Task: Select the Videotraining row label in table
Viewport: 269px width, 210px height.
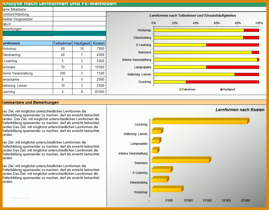Action: 28,55
